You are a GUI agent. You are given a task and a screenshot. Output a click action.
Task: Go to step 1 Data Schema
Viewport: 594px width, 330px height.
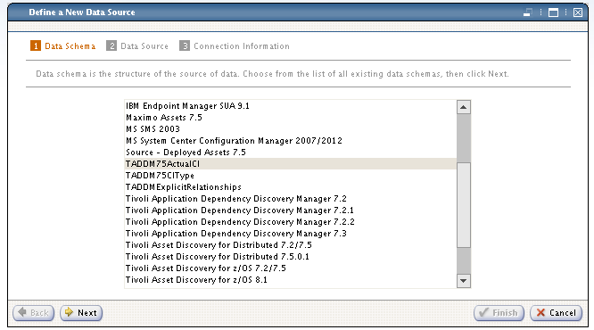point(63,46)
